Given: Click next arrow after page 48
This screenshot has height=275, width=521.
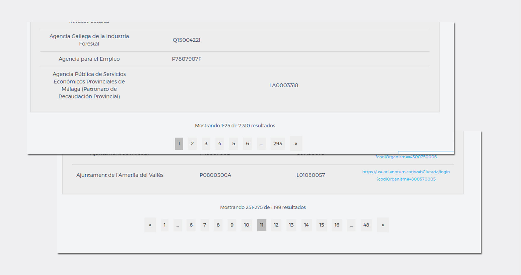Looking at the screenshot, I should point(383,225).
